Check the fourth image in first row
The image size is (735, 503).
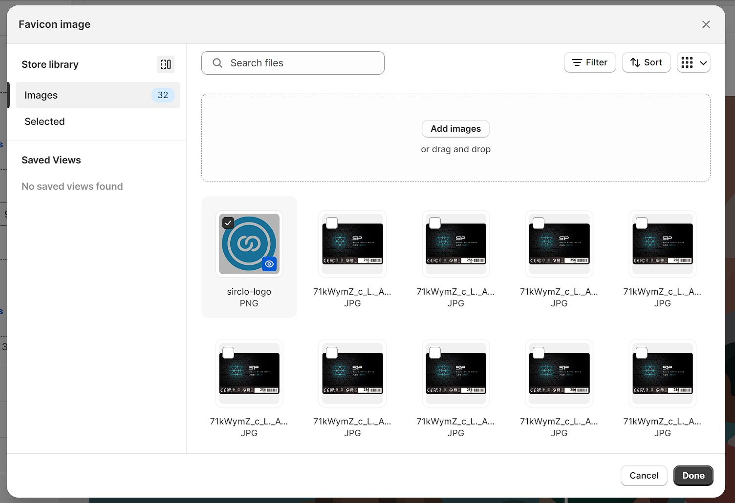tap(539, 223)
